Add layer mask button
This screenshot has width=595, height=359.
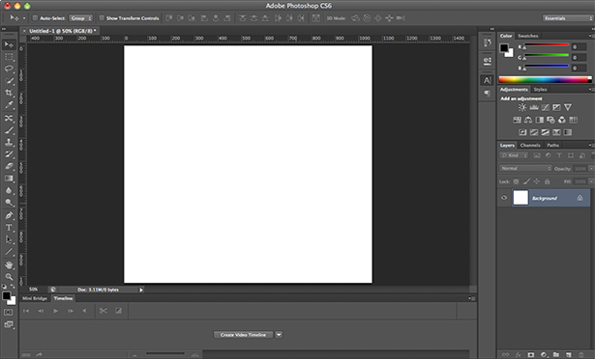tap(531, 355)
